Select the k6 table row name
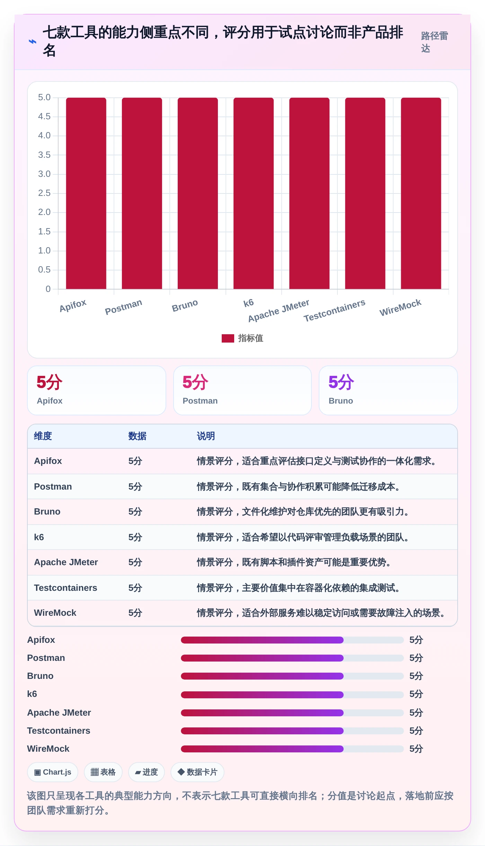Image resolution: width=485 pixels, height=846 pixels. pyautogui.click(x=39, y=537)
